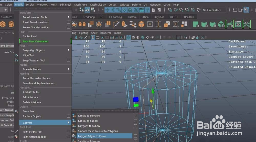The image size is (256, 142).
Task: Open Reset Transformations option box
Action: click(69, 22)
